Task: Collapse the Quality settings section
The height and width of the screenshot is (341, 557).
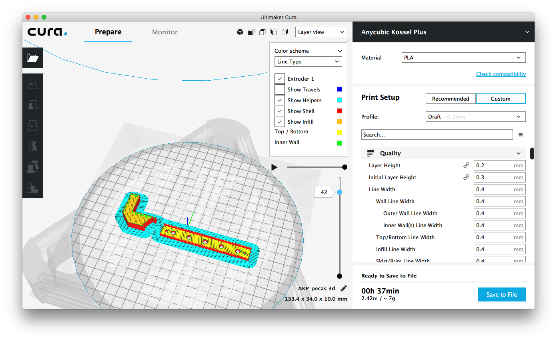Action: [443, 153]
